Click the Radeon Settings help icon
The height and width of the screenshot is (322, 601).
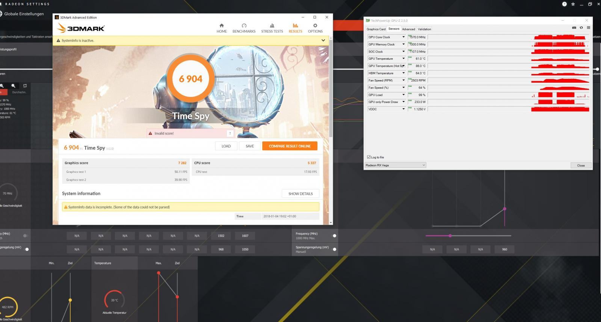click(564, 4)
